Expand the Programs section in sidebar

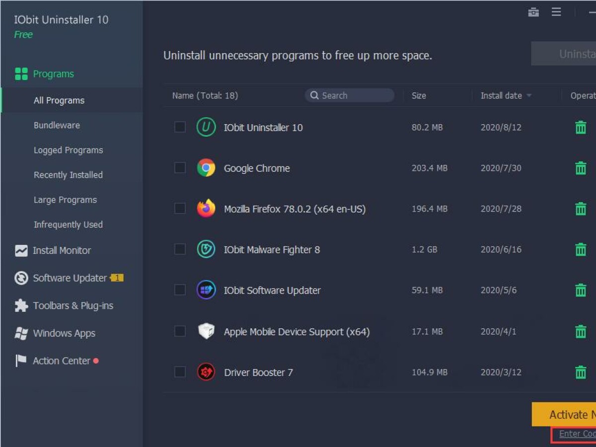[53, 74]
